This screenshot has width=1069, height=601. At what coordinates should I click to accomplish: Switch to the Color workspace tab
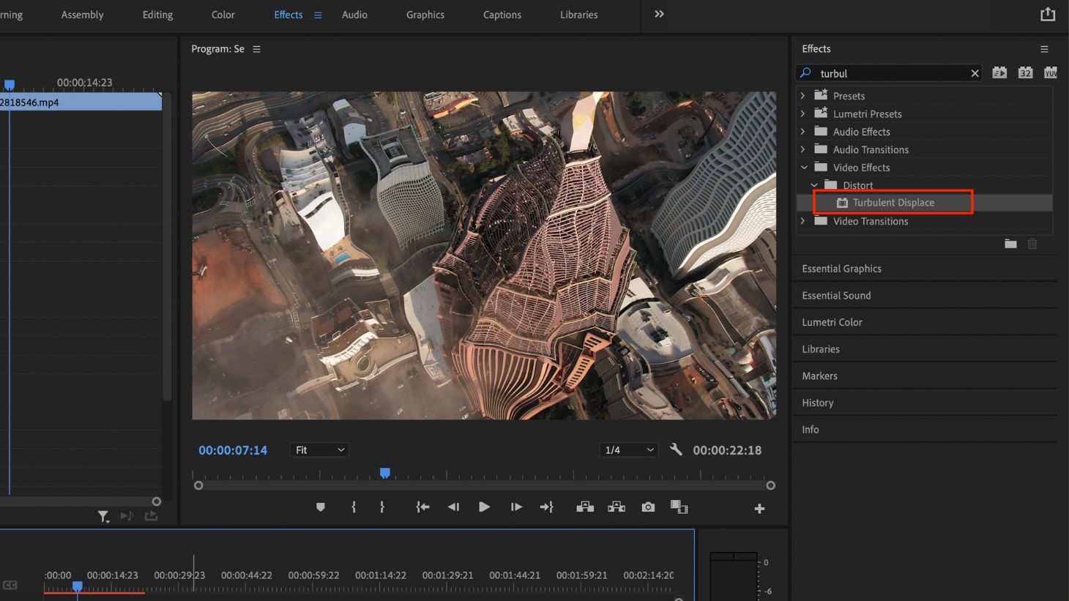[223, 15]
